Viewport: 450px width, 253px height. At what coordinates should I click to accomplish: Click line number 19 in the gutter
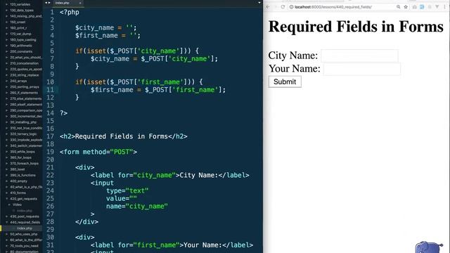pos(50,152)
